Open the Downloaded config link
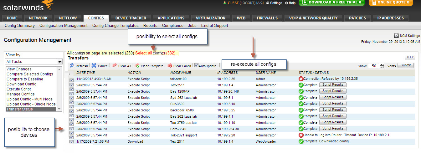Viewport: 421px width, 153px height. (334, 141)
